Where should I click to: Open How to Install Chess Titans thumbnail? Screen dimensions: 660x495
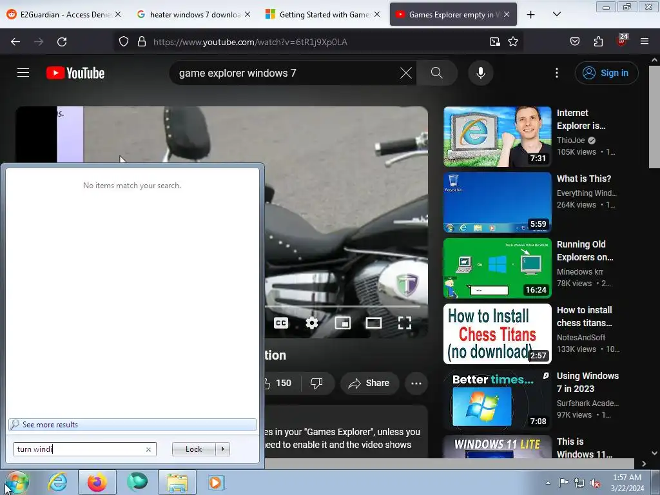click(497, 334)
